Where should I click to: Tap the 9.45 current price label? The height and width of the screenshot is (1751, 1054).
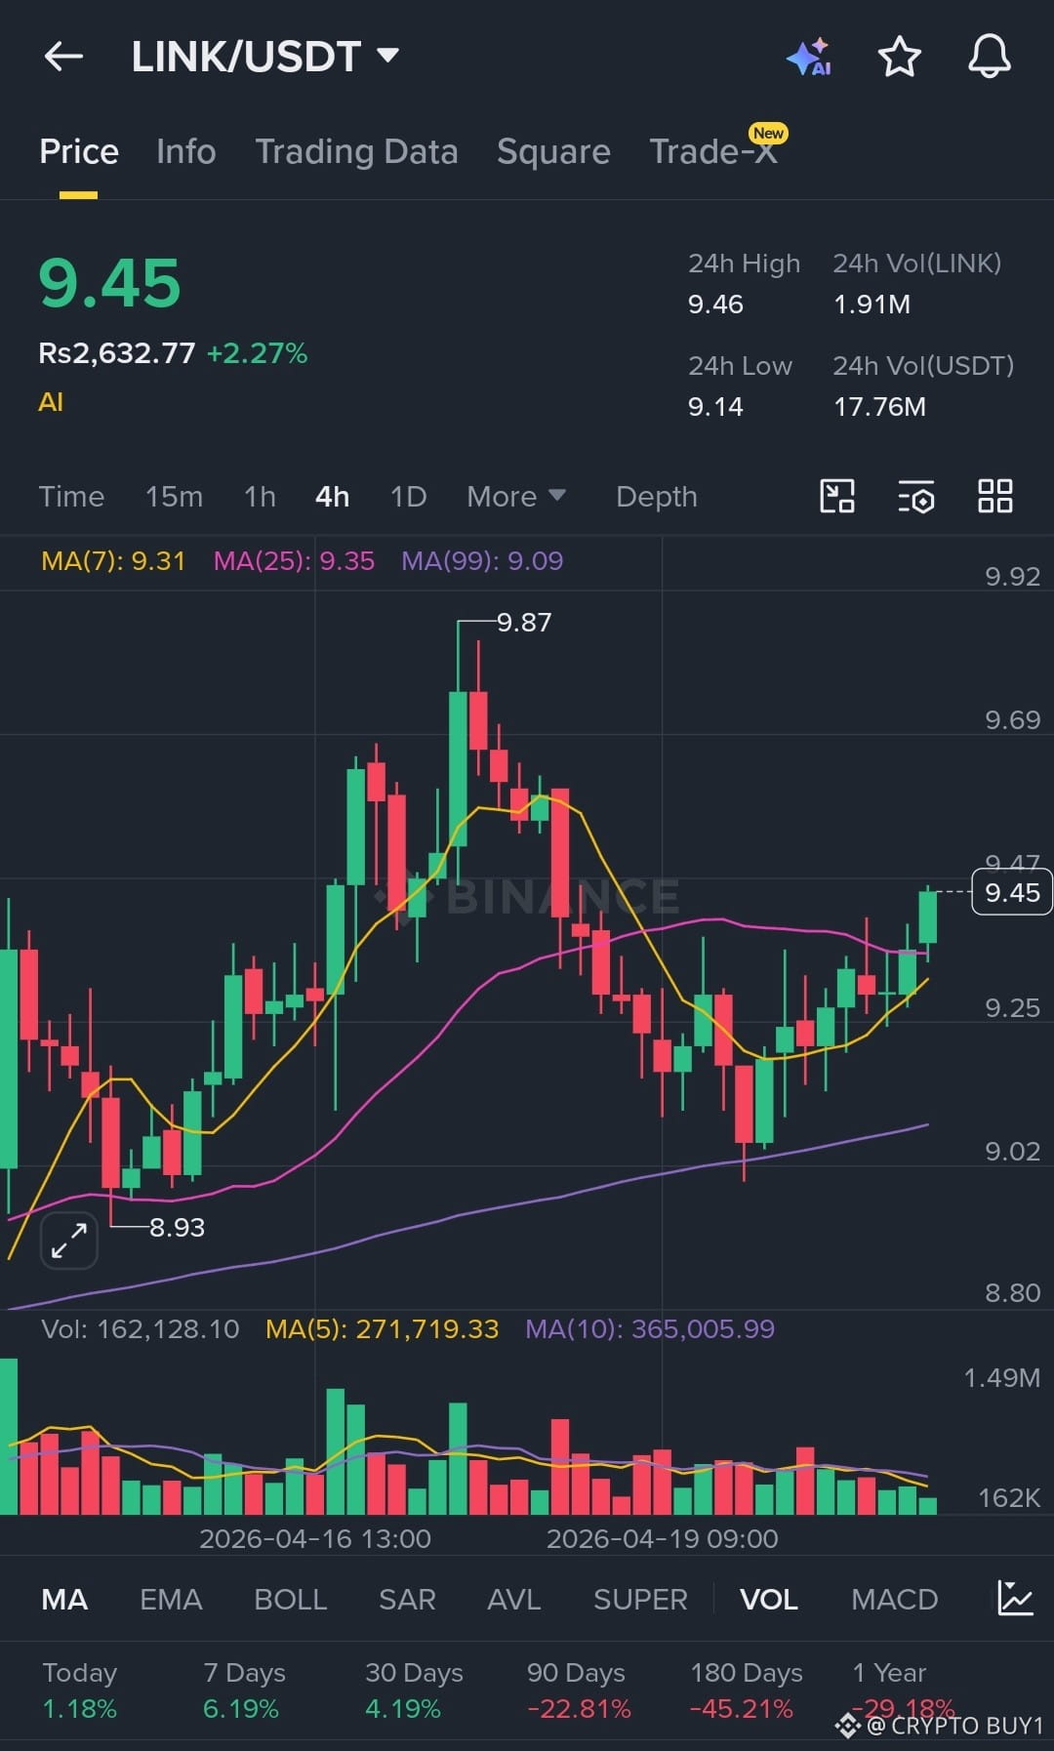pyautogui.click(x=109, y=284)
